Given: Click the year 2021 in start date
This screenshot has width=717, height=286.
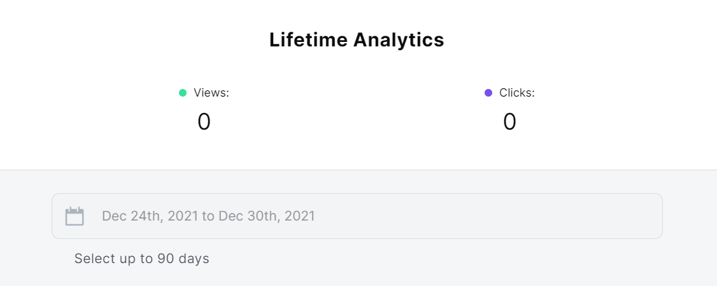Looking at the screenshot, I should (x=182, y=216).
